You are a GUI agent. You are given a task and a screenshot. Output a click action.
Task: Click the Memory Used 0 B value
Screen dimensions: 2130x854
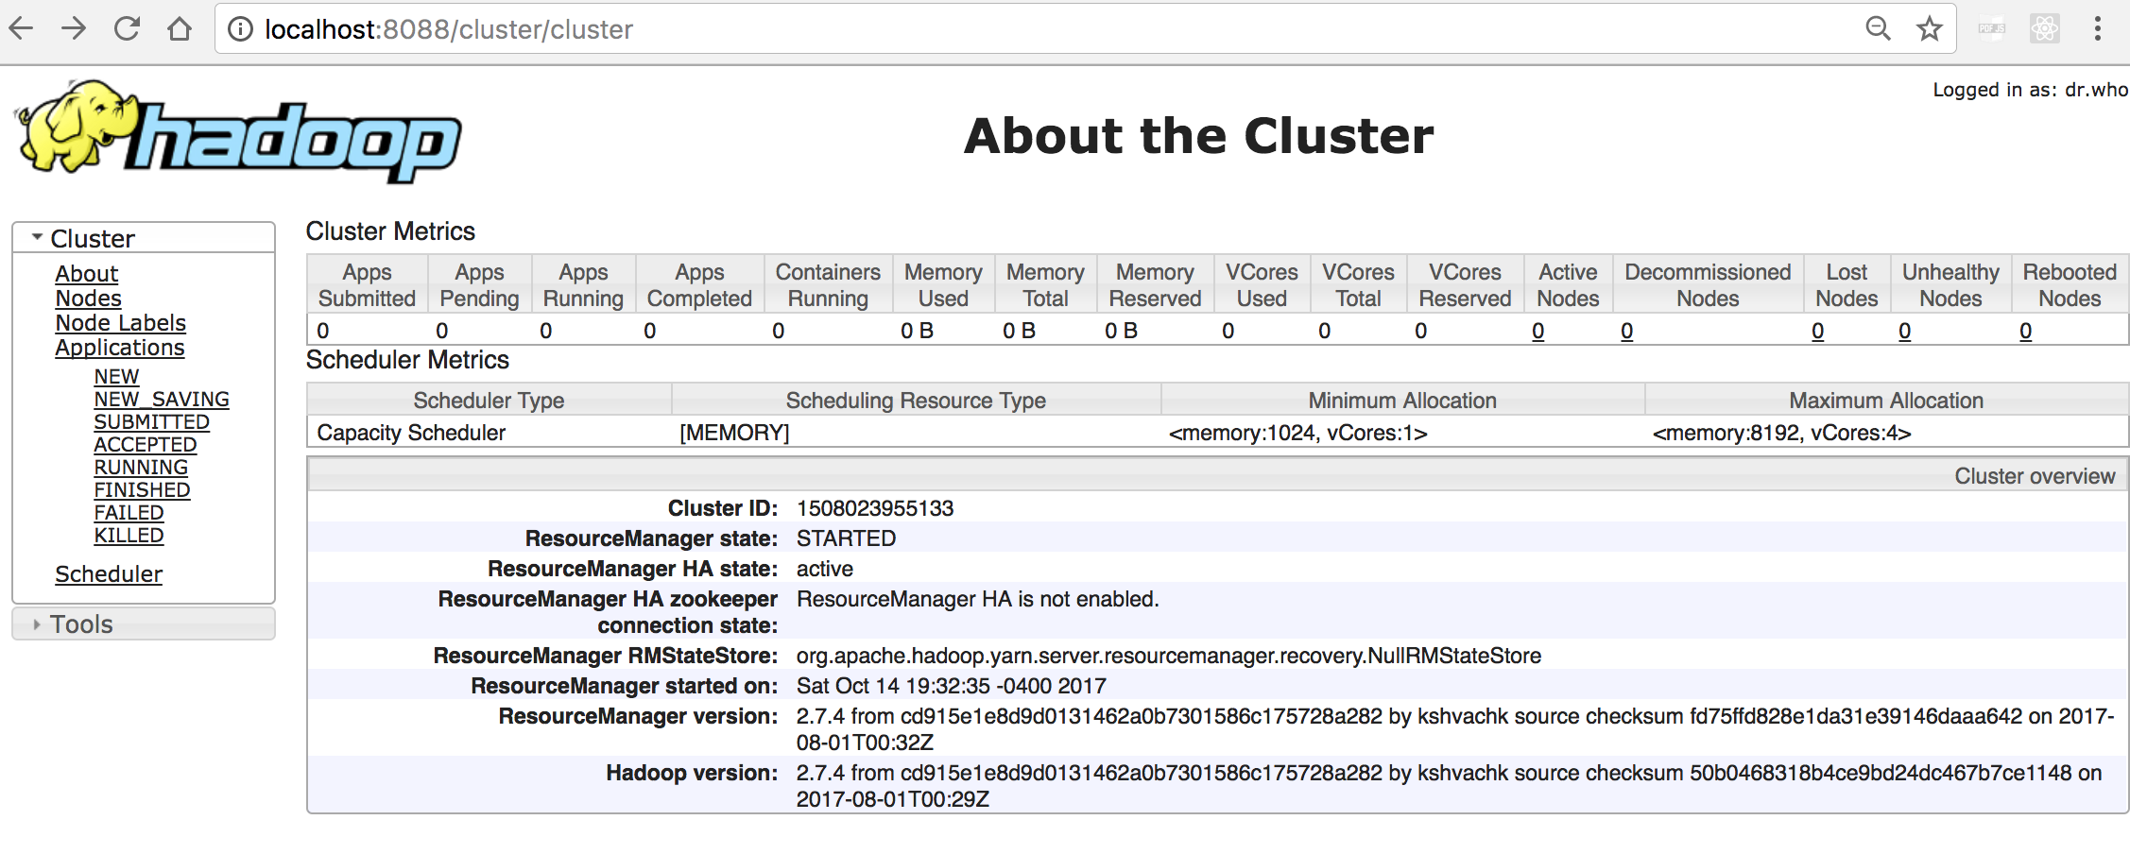917,331
